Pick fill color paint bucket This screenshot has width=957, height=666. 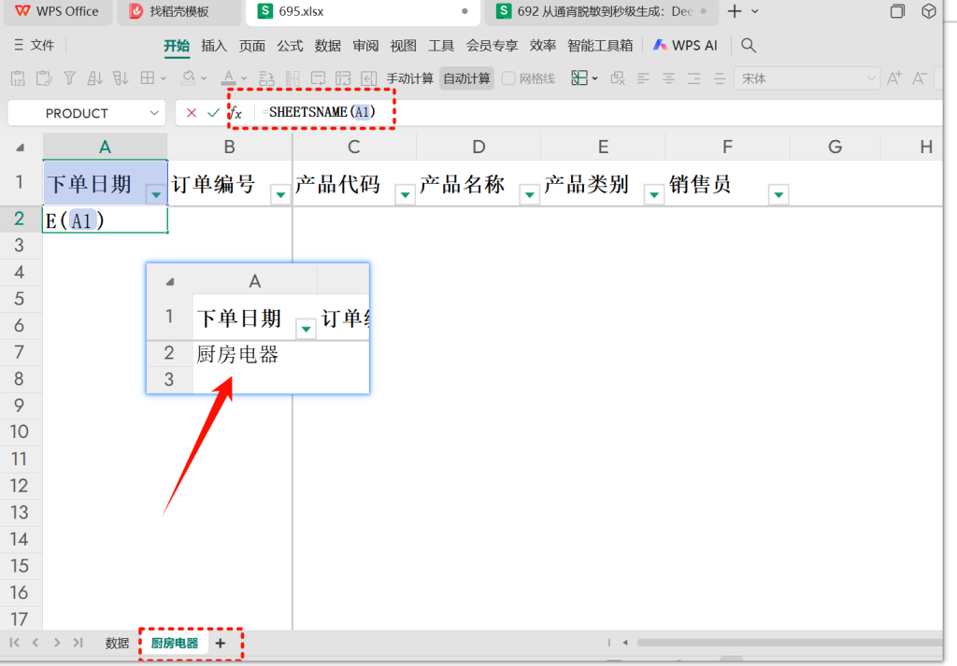(x=189, y=78)
